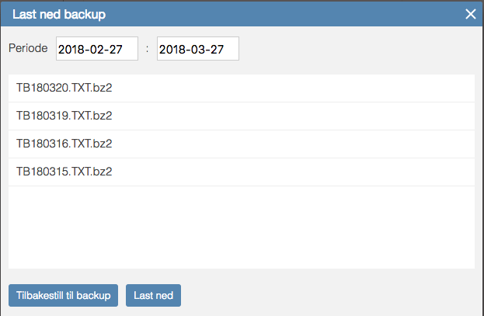This screenshot has width=484, height=316.
Task: Restore the system using Tilbakestill til backup
Action: pyautogui.click(x=63, y=295)
